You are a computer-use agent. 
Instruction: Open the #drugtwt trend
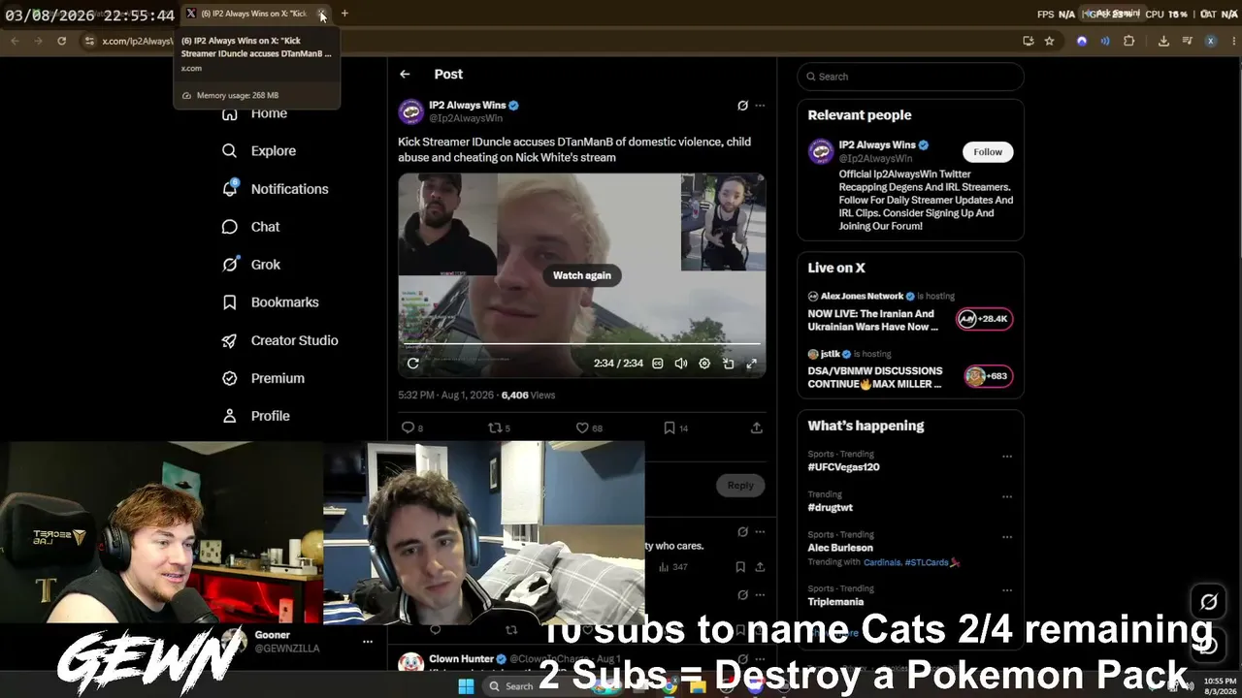pos(831,507)
